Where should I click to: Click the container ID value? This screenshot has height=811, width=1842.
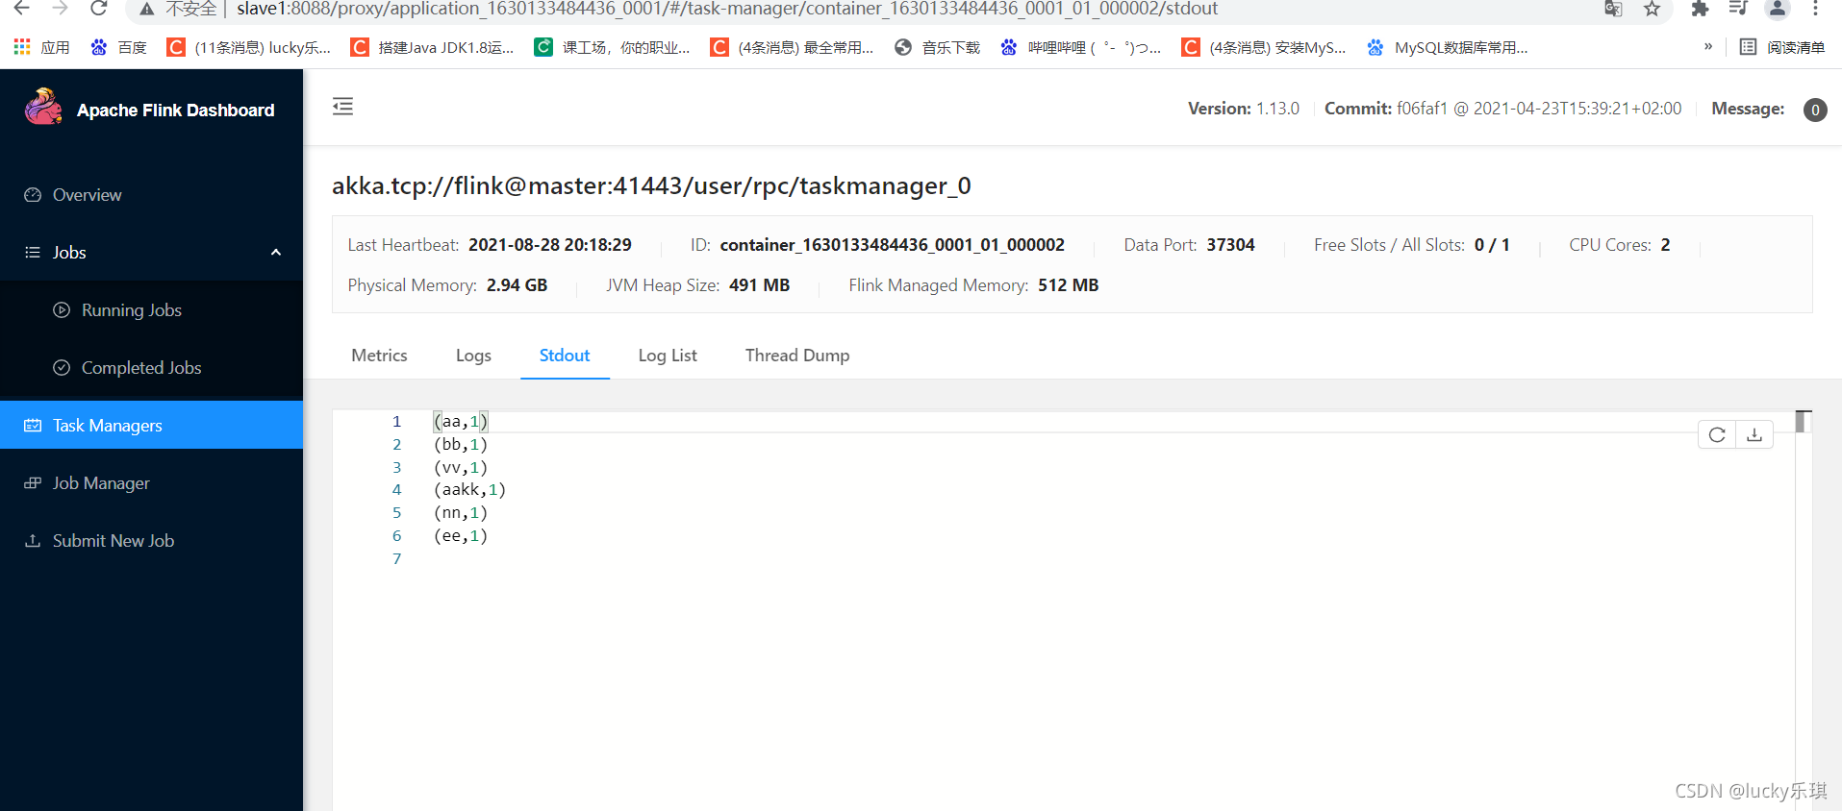coord(892,245)
